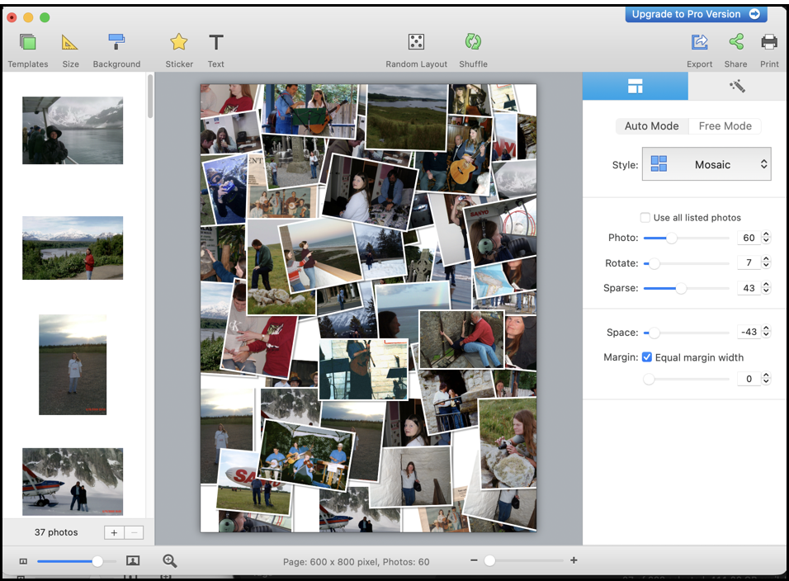Image resolution: width=789 pixels, height=581 pixels.
Task: Click the Margin stepper arrows
Action: [766, 378]
